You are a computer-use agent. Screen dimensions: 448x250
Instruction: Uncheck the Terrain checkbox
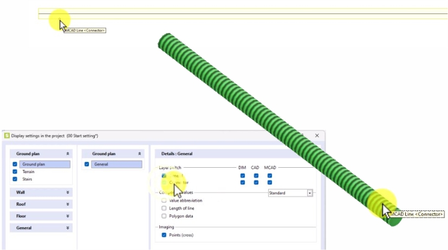click(15, 172)
